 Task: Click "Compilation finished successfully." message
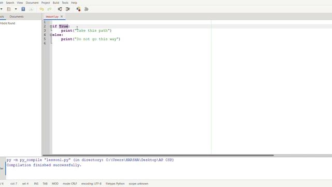pyautogui.click(x=44, y=165)
